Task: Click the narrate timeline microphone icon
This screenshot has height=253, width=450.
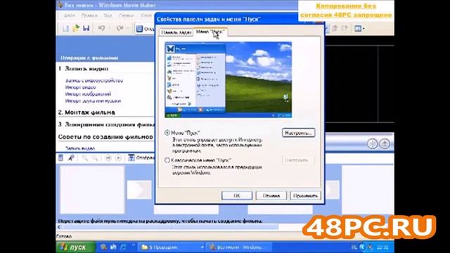Action: [71, 158]
